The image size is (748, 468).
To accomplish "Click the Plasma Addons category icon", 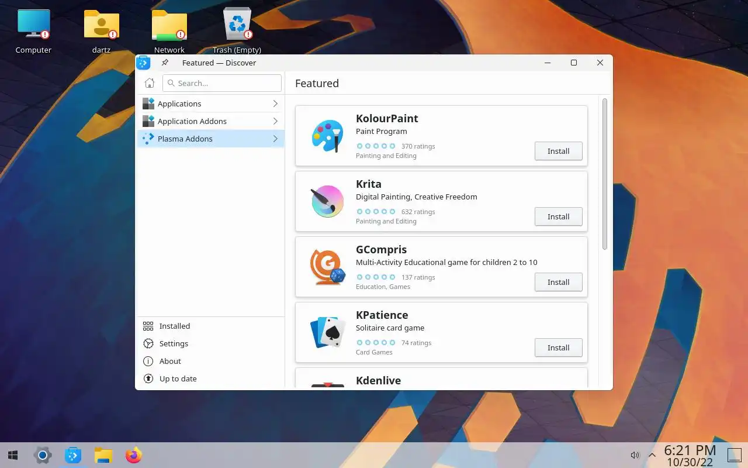I will (x=148, y=139).
